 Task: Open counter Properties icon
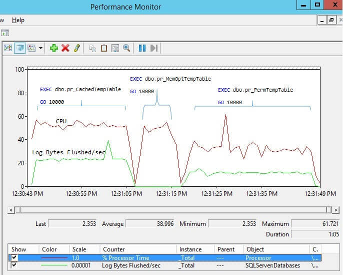coord(115,48)
